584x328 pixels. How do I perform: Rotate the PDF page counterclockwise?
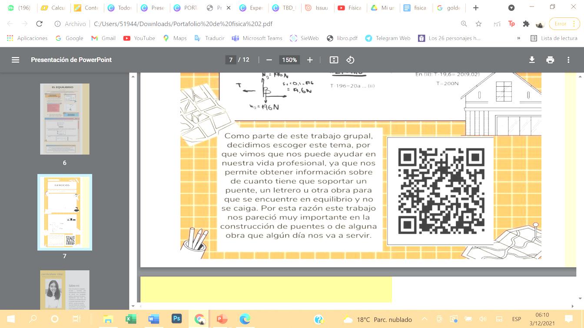coord(350,60)
